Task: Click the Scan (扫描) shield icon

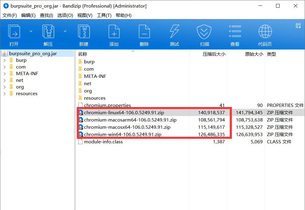Action: tap(204, 32)
